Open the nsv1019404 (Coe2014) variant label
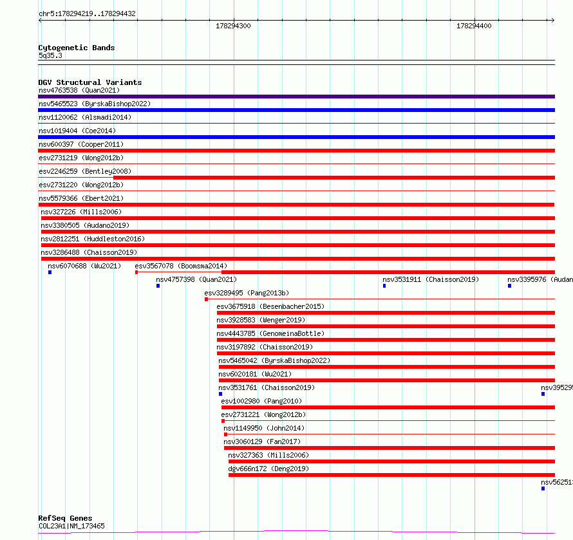The width and height of the screenshot is (573, 540). (77, 131)
